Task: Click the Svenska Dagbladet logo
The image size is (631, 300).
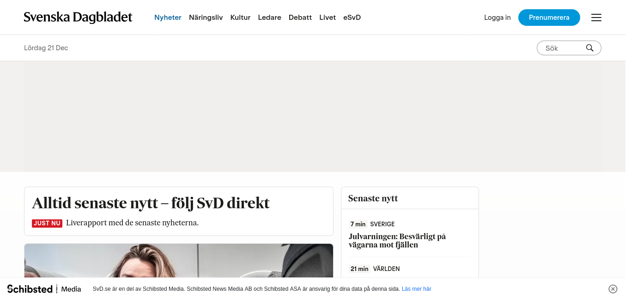Action: [x=78, y=18]
